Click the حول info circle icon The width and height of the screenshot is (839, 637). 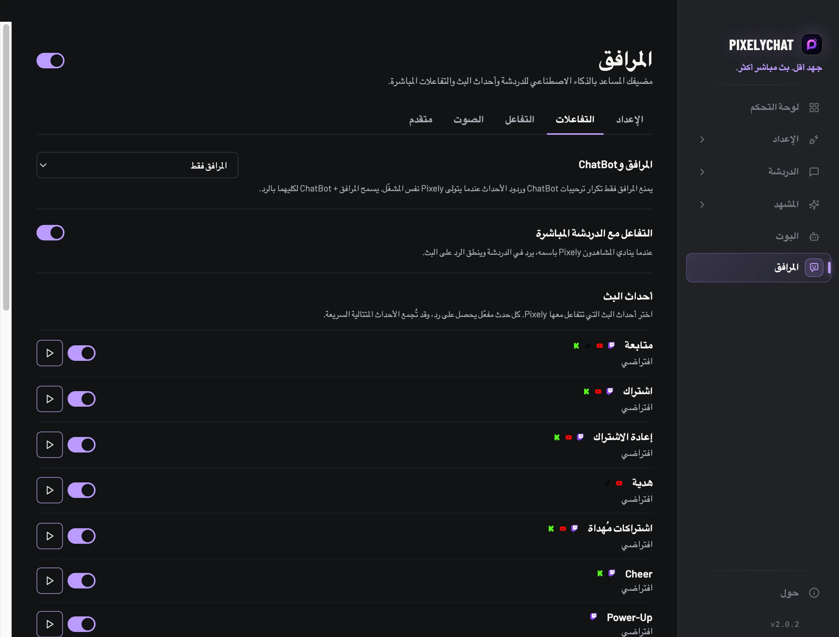pyautogui.click(x=814, y=593)
